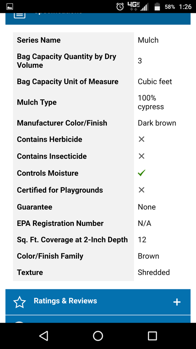Tap the Android back navigation button

(x=44, y=336)
